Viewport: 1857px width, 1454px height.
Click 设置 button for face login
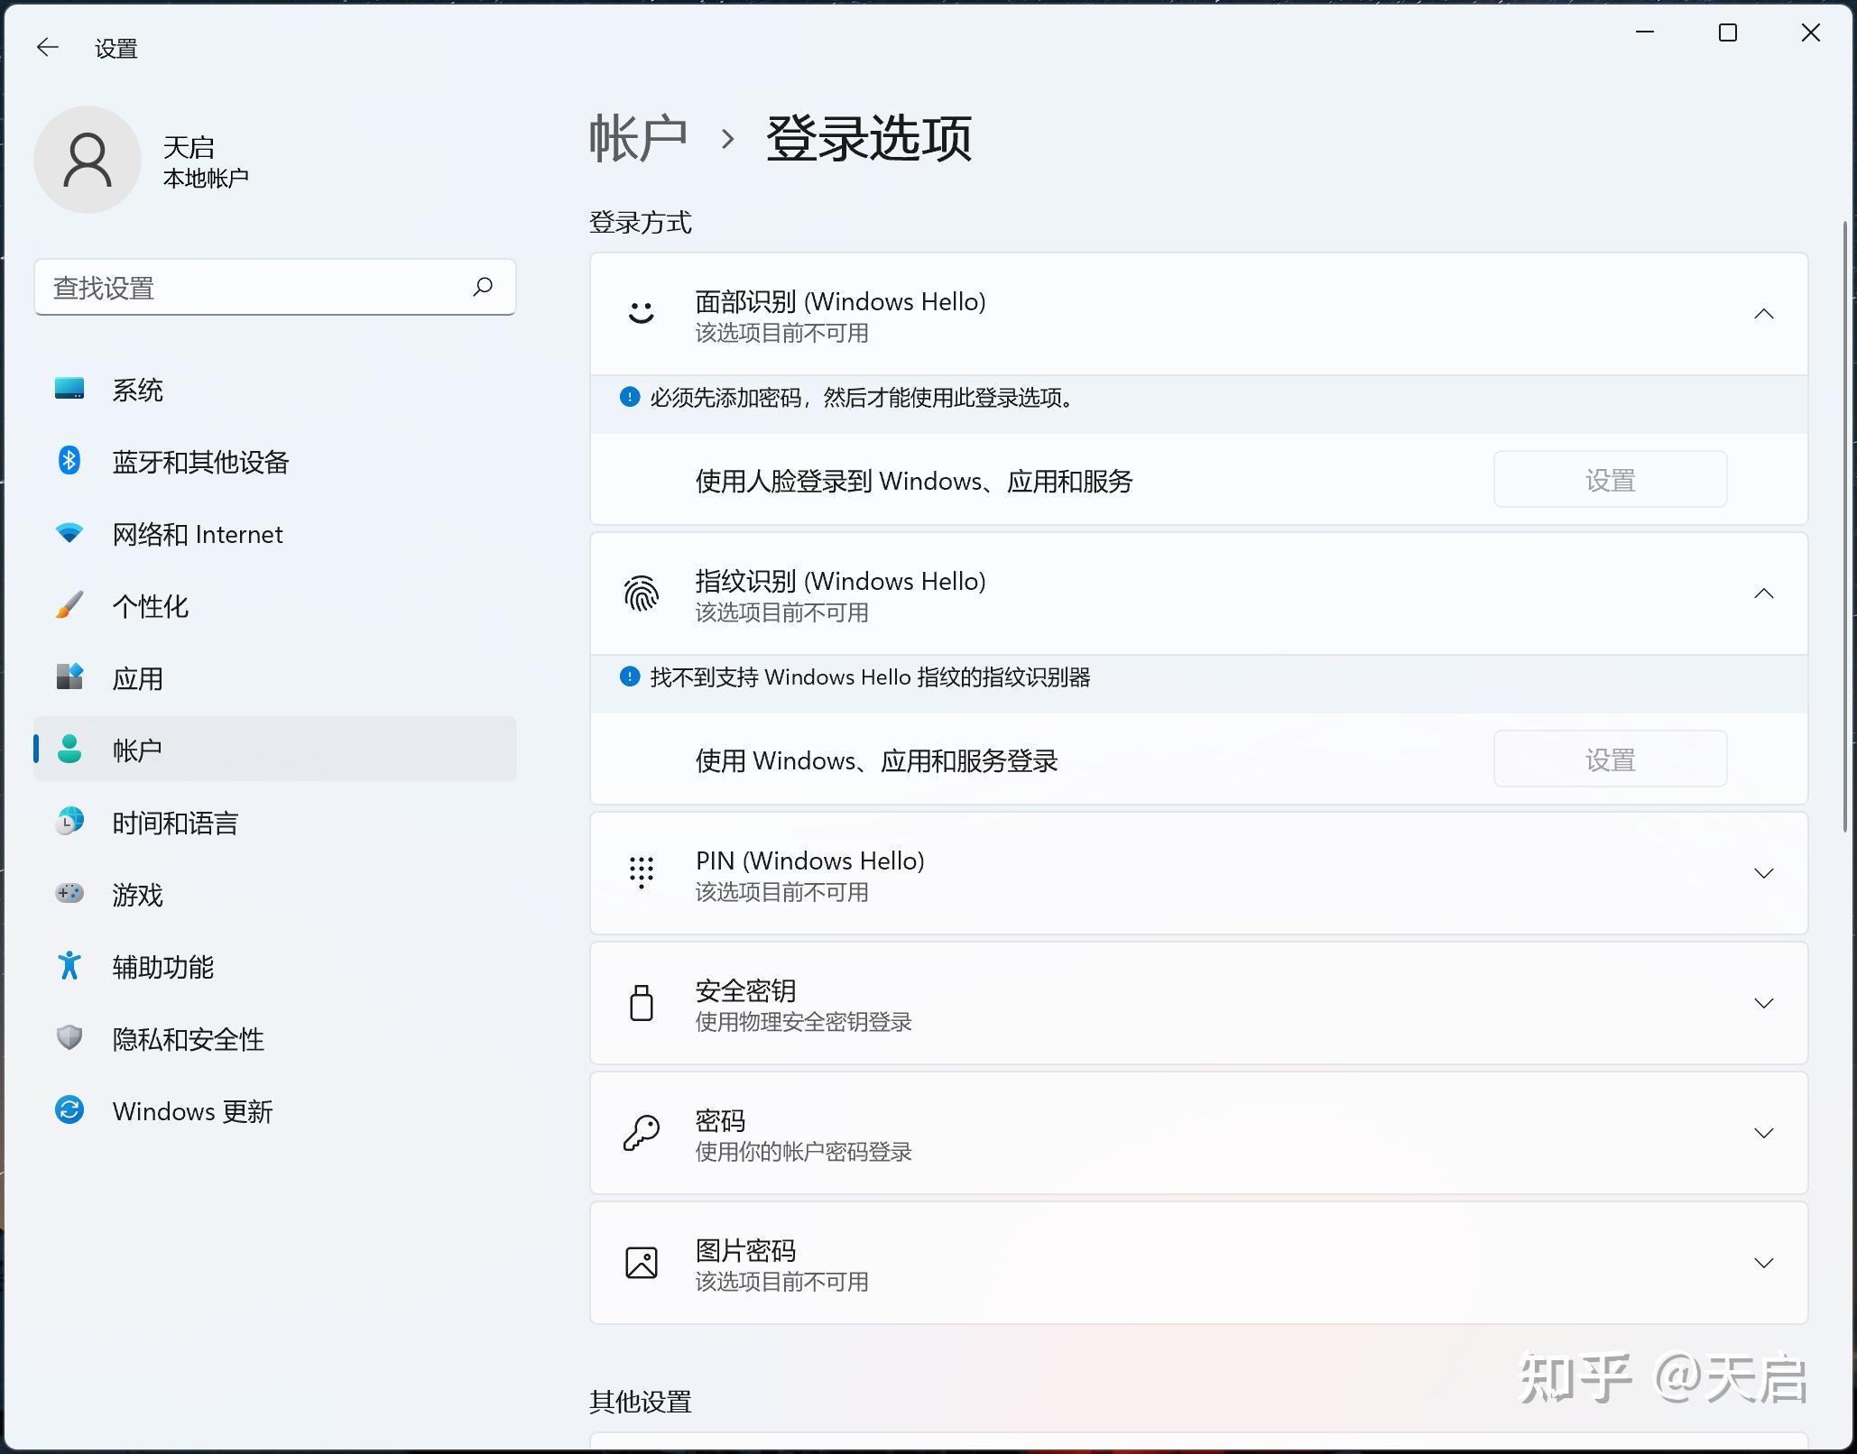1610,480
